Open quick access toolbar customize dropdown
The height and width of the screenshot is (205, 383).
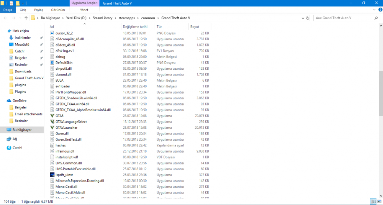coord(23,3)
